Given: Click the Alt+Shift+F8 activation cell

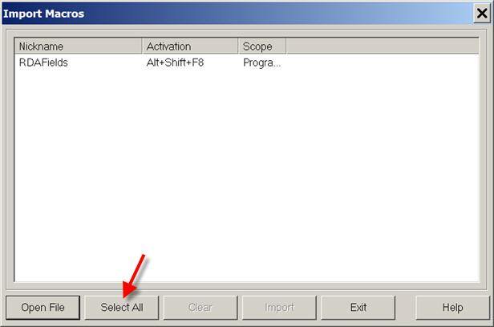Looking at the screenshot, I should [175, 63].
